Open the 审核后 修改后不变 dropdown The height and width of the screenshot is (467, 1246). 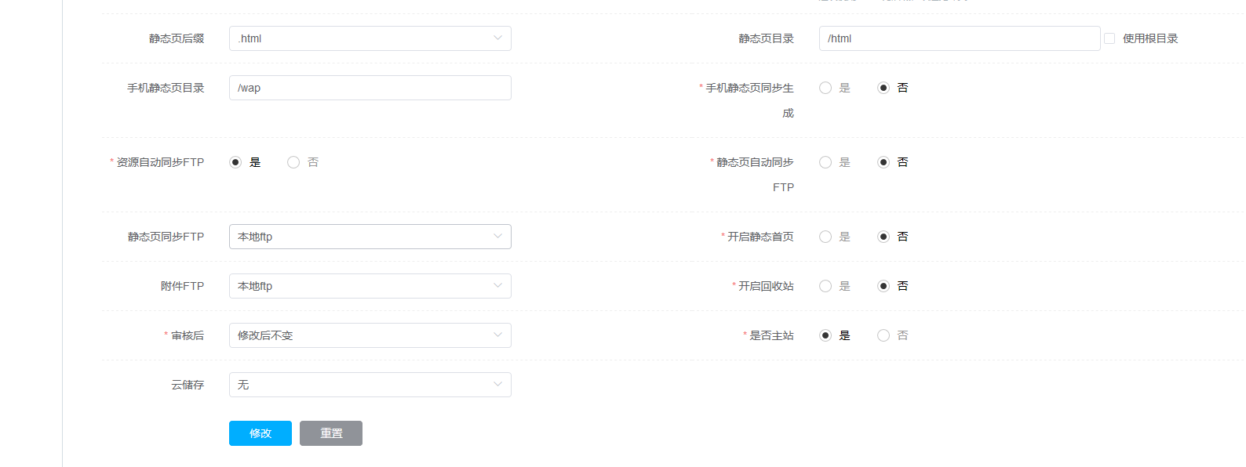pyautogui.click(x=370, y=335)
